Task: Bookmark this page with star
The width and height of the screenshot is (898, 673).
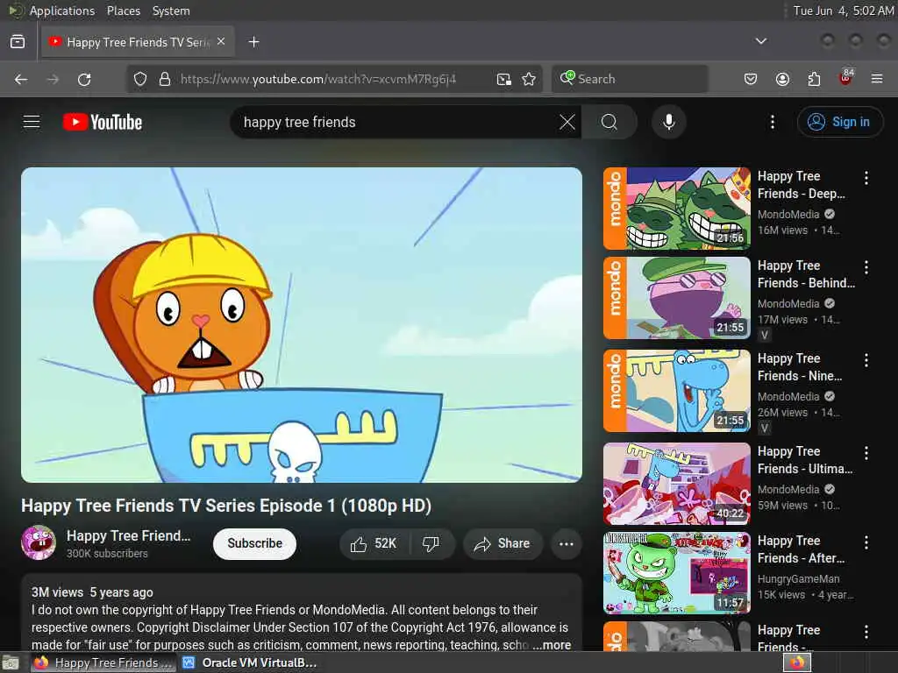Action: tap(529, 79)
